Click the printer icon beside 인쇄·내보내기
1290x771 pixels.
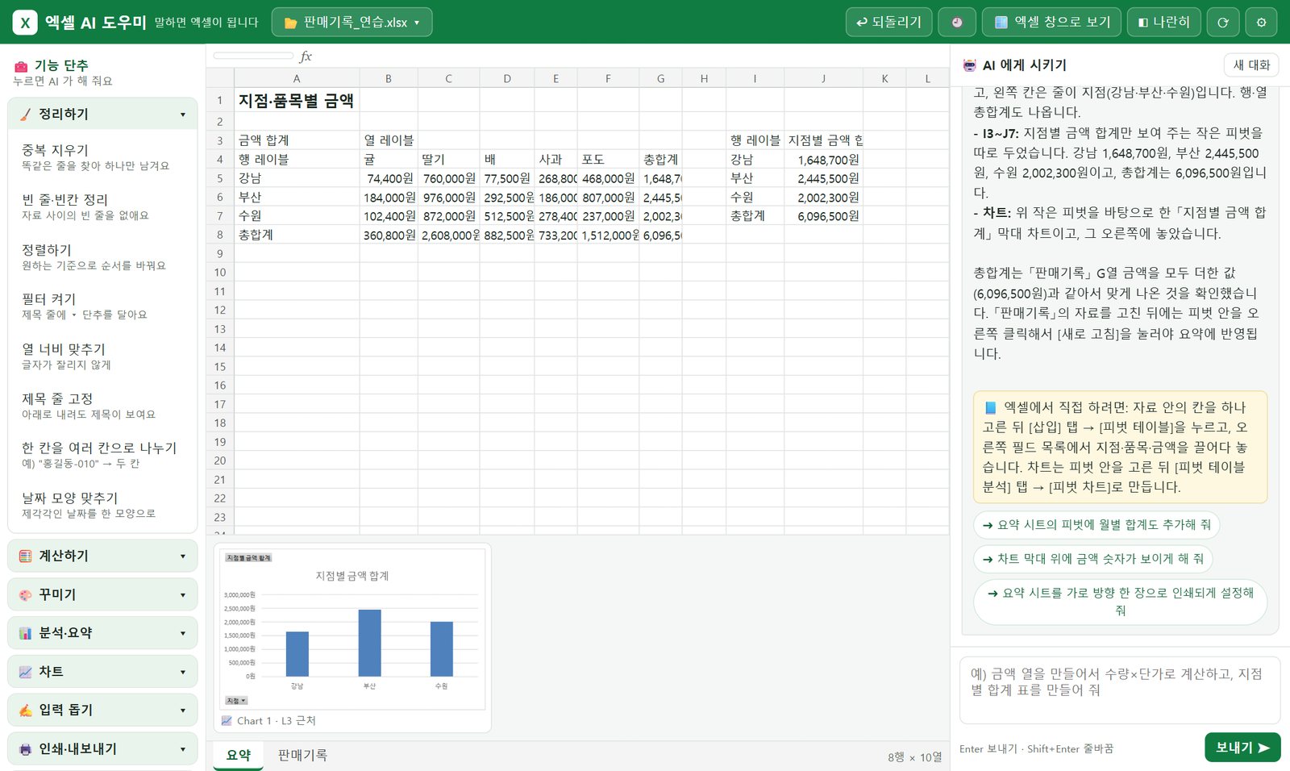click(x=26, y=749)
